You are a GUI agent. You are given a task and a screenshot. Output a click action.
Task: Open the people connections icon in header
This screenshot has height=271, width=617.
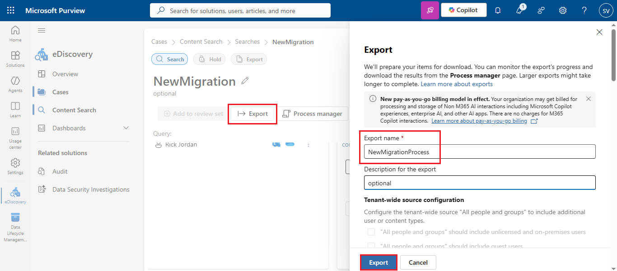coord(541,10)
